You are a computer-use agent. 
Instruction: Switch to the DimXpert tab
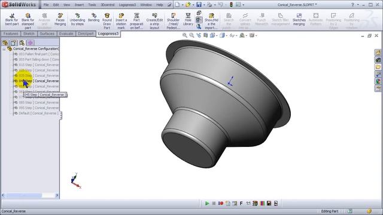click(86, 33)
